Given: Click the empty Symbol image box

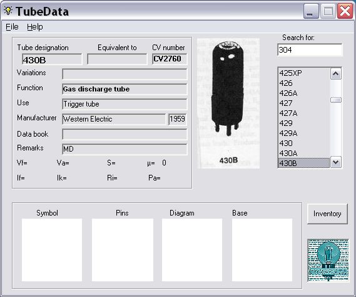Looking at the screenshot, I should tap(52, 250).
